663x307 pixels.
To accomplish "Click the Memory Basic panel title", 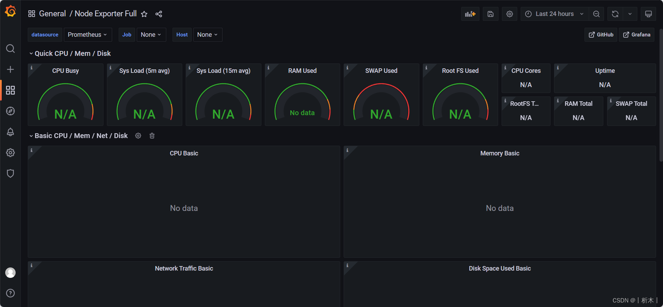I will (500, 153).
